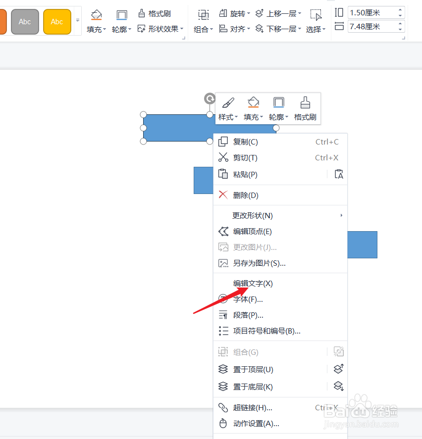Expand the 更改形状(N) submenu
422x439 pixels.
point(280,215)
